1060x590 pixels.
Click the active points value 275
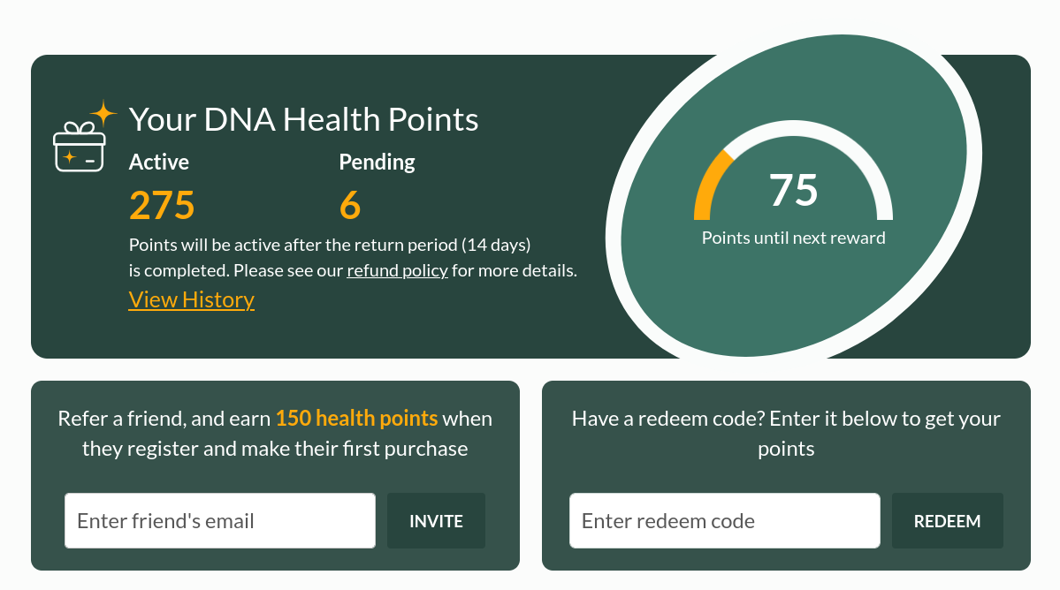(x=162, y=205)
